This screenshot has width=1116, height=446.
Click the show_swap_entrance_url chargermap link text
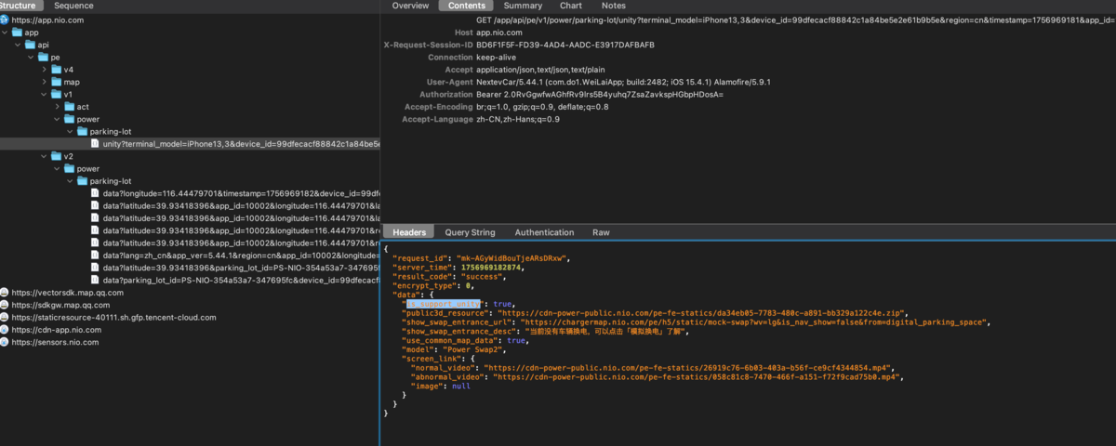point(755,323)
